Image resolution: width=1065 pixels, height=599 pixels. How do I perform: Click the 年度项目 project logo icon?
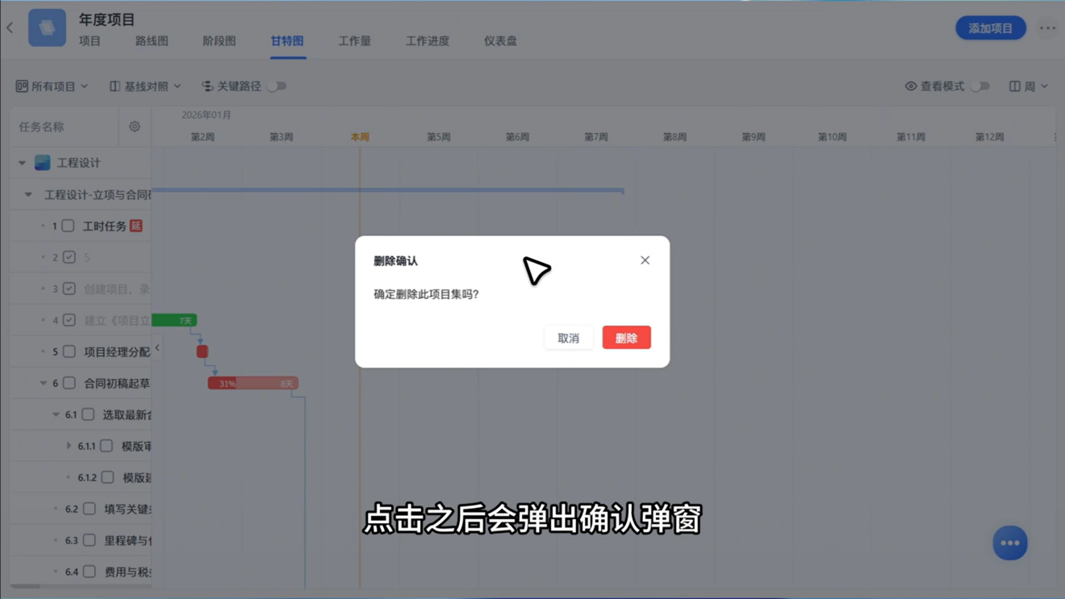tap(48, 27)
